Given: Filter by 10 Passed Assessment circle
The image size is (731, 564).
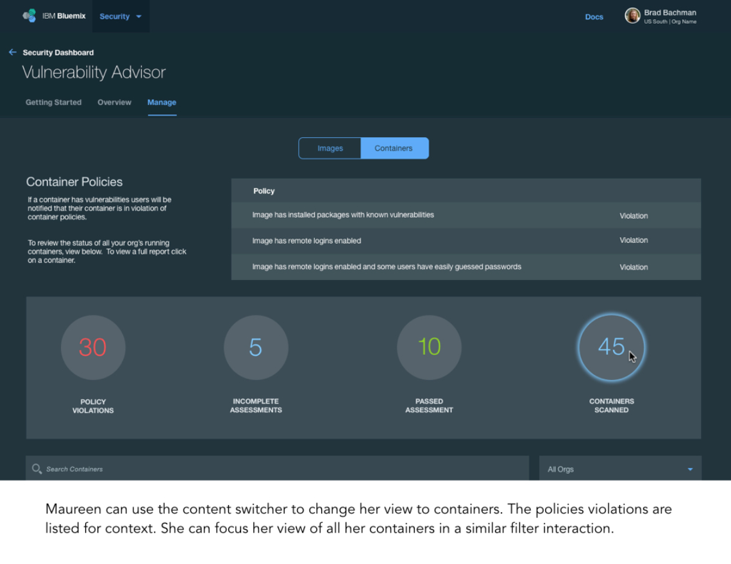Looking at the screenshot, I should coord(429,347).
